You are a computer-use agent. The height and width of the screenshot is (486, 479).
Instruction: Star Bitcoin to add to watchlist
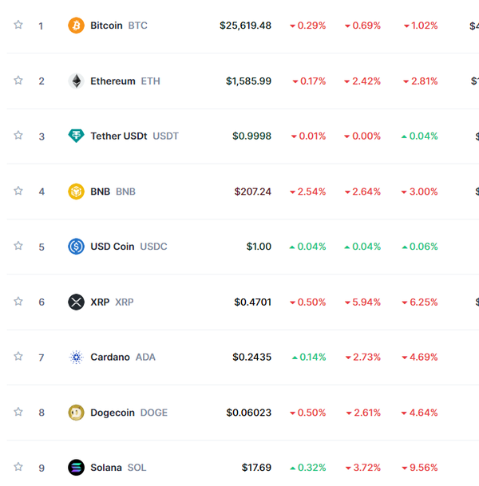(x=18, y=25)
